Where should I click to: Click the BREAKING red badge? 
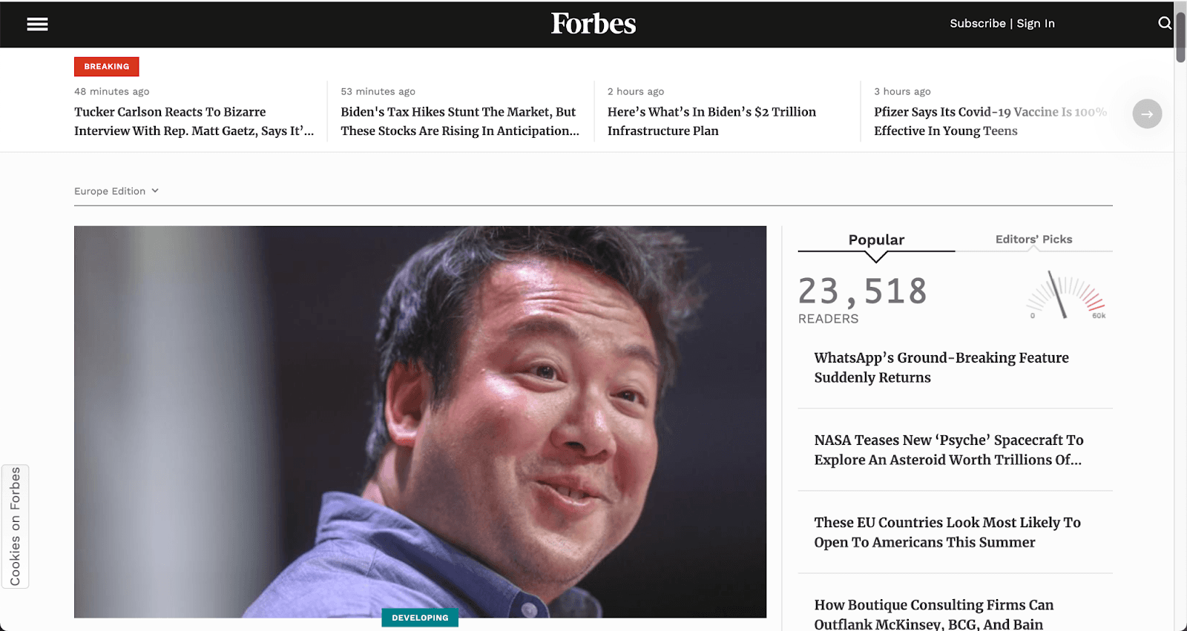pyautogui.click(x=106, y=66)
